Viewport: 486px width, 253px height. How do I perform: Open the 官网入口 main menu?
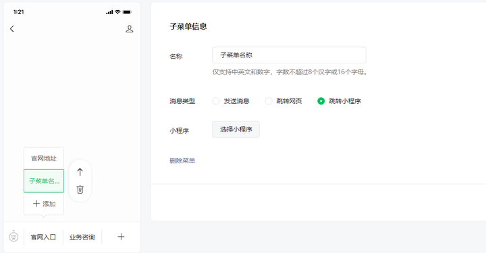pyautogui.click(x=43, y=237)
